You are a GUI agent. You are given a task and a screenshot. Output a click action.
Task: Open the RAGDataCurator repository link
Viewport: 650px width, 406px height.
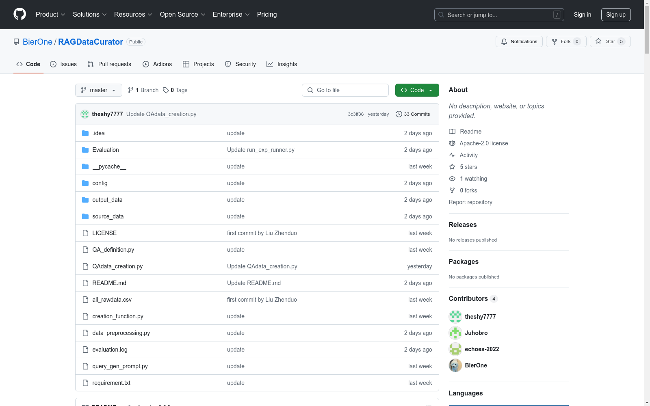tap(91, 42)
